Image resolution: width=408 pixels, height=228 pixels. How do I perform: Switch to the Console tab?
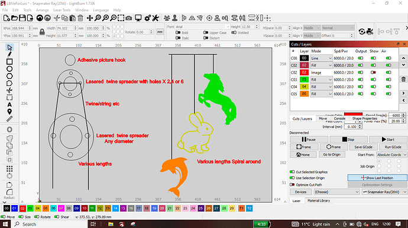click(339, 118)
